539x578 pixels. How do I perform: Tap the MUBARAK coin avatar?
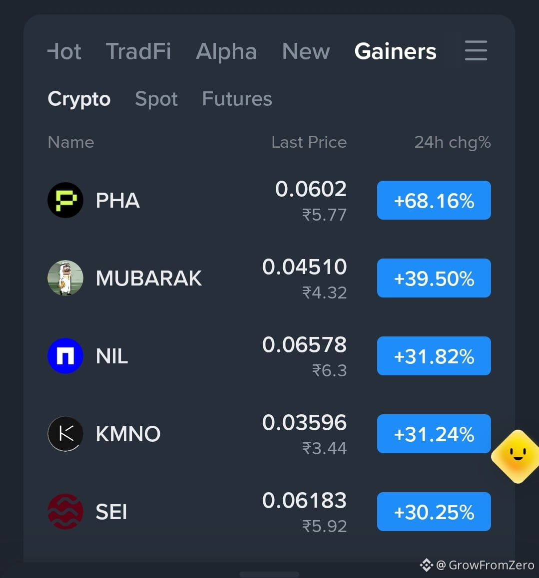coord(65,278)
